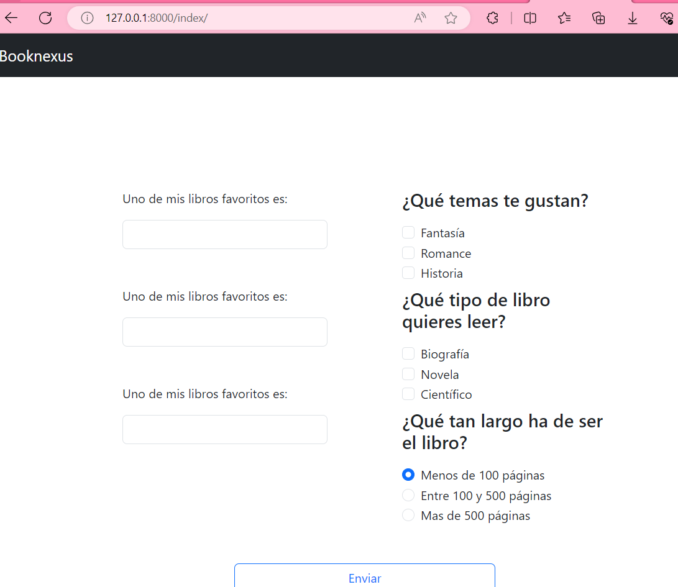Focus the third favorite book text field
The image size is (678, 587).
225,429
